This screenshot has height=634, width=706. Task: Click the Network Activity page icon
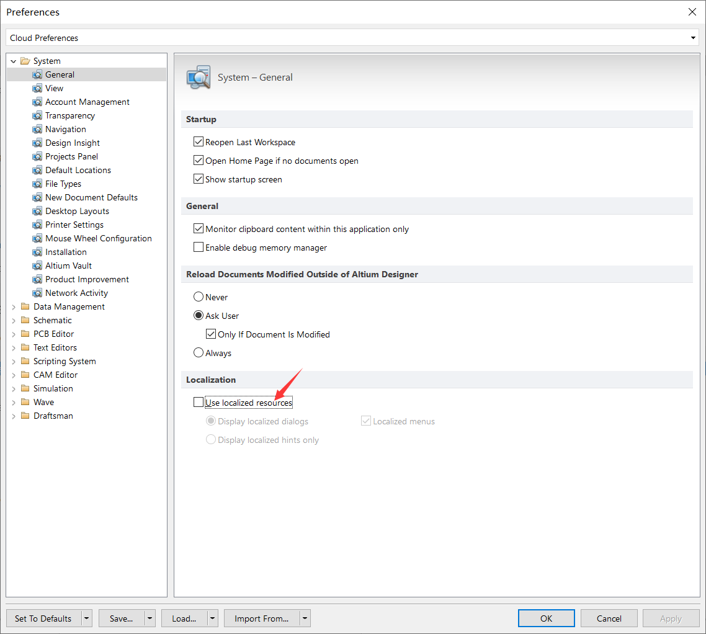point(37,293)
